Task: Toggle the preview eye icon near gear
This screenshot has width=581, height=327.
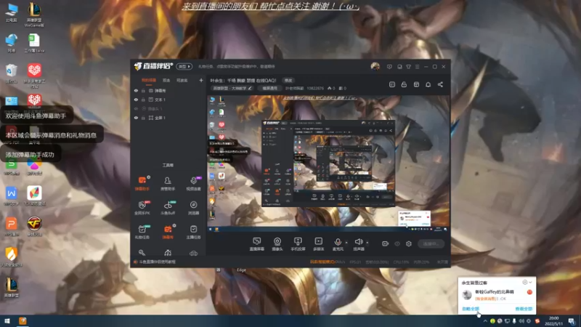Action: pos(397,243)
